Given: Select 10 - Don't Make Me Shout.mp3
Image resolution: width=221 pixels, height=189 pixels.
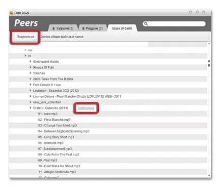Looking at the screenshot, I should coord(108,166).
